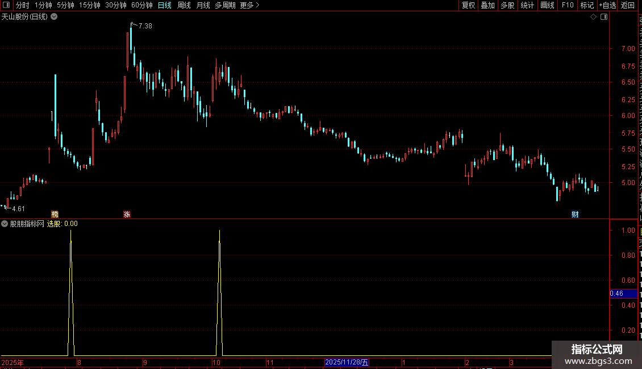
Task: Select the 5分钟 period
Action: (65, 5)
